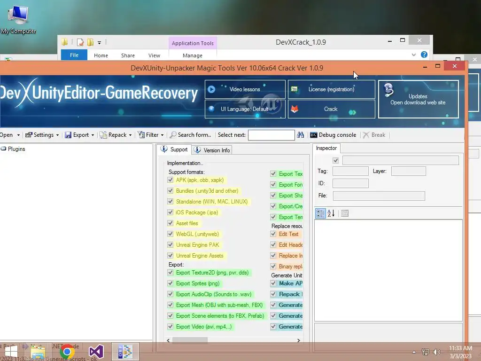The image size is (481, 361).
Task: Toggle the Edit Text checkbox
Action: coord(273,234)
